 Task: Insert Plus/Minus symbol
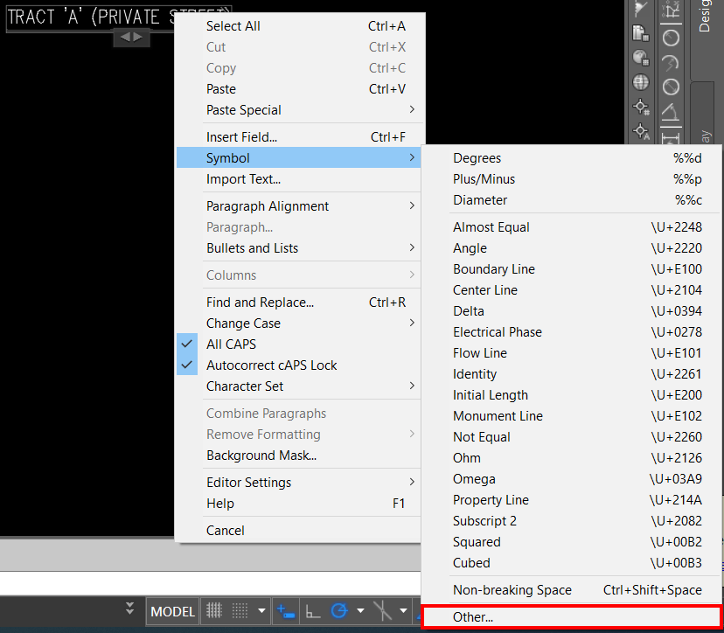(x=572, y=178)
